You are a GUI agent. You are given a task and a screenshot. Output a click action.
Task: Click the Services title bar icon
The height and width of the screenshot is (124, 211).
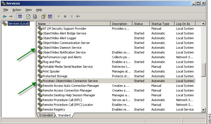pos(3,3)
